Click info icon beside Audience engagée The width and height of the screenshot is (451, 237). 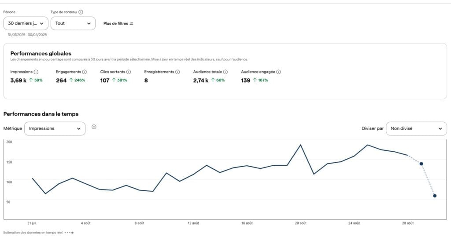[278, 72]
